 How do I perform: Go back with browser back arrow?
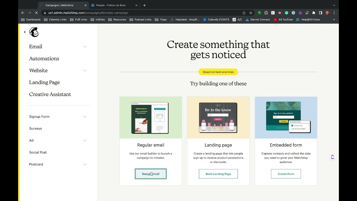(x=23, y=13)
